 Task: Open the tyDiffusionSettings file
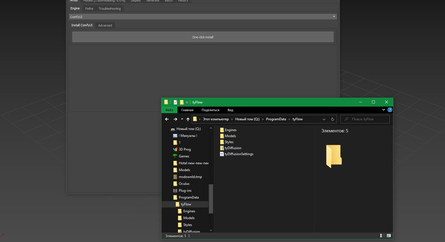(239, 154)
